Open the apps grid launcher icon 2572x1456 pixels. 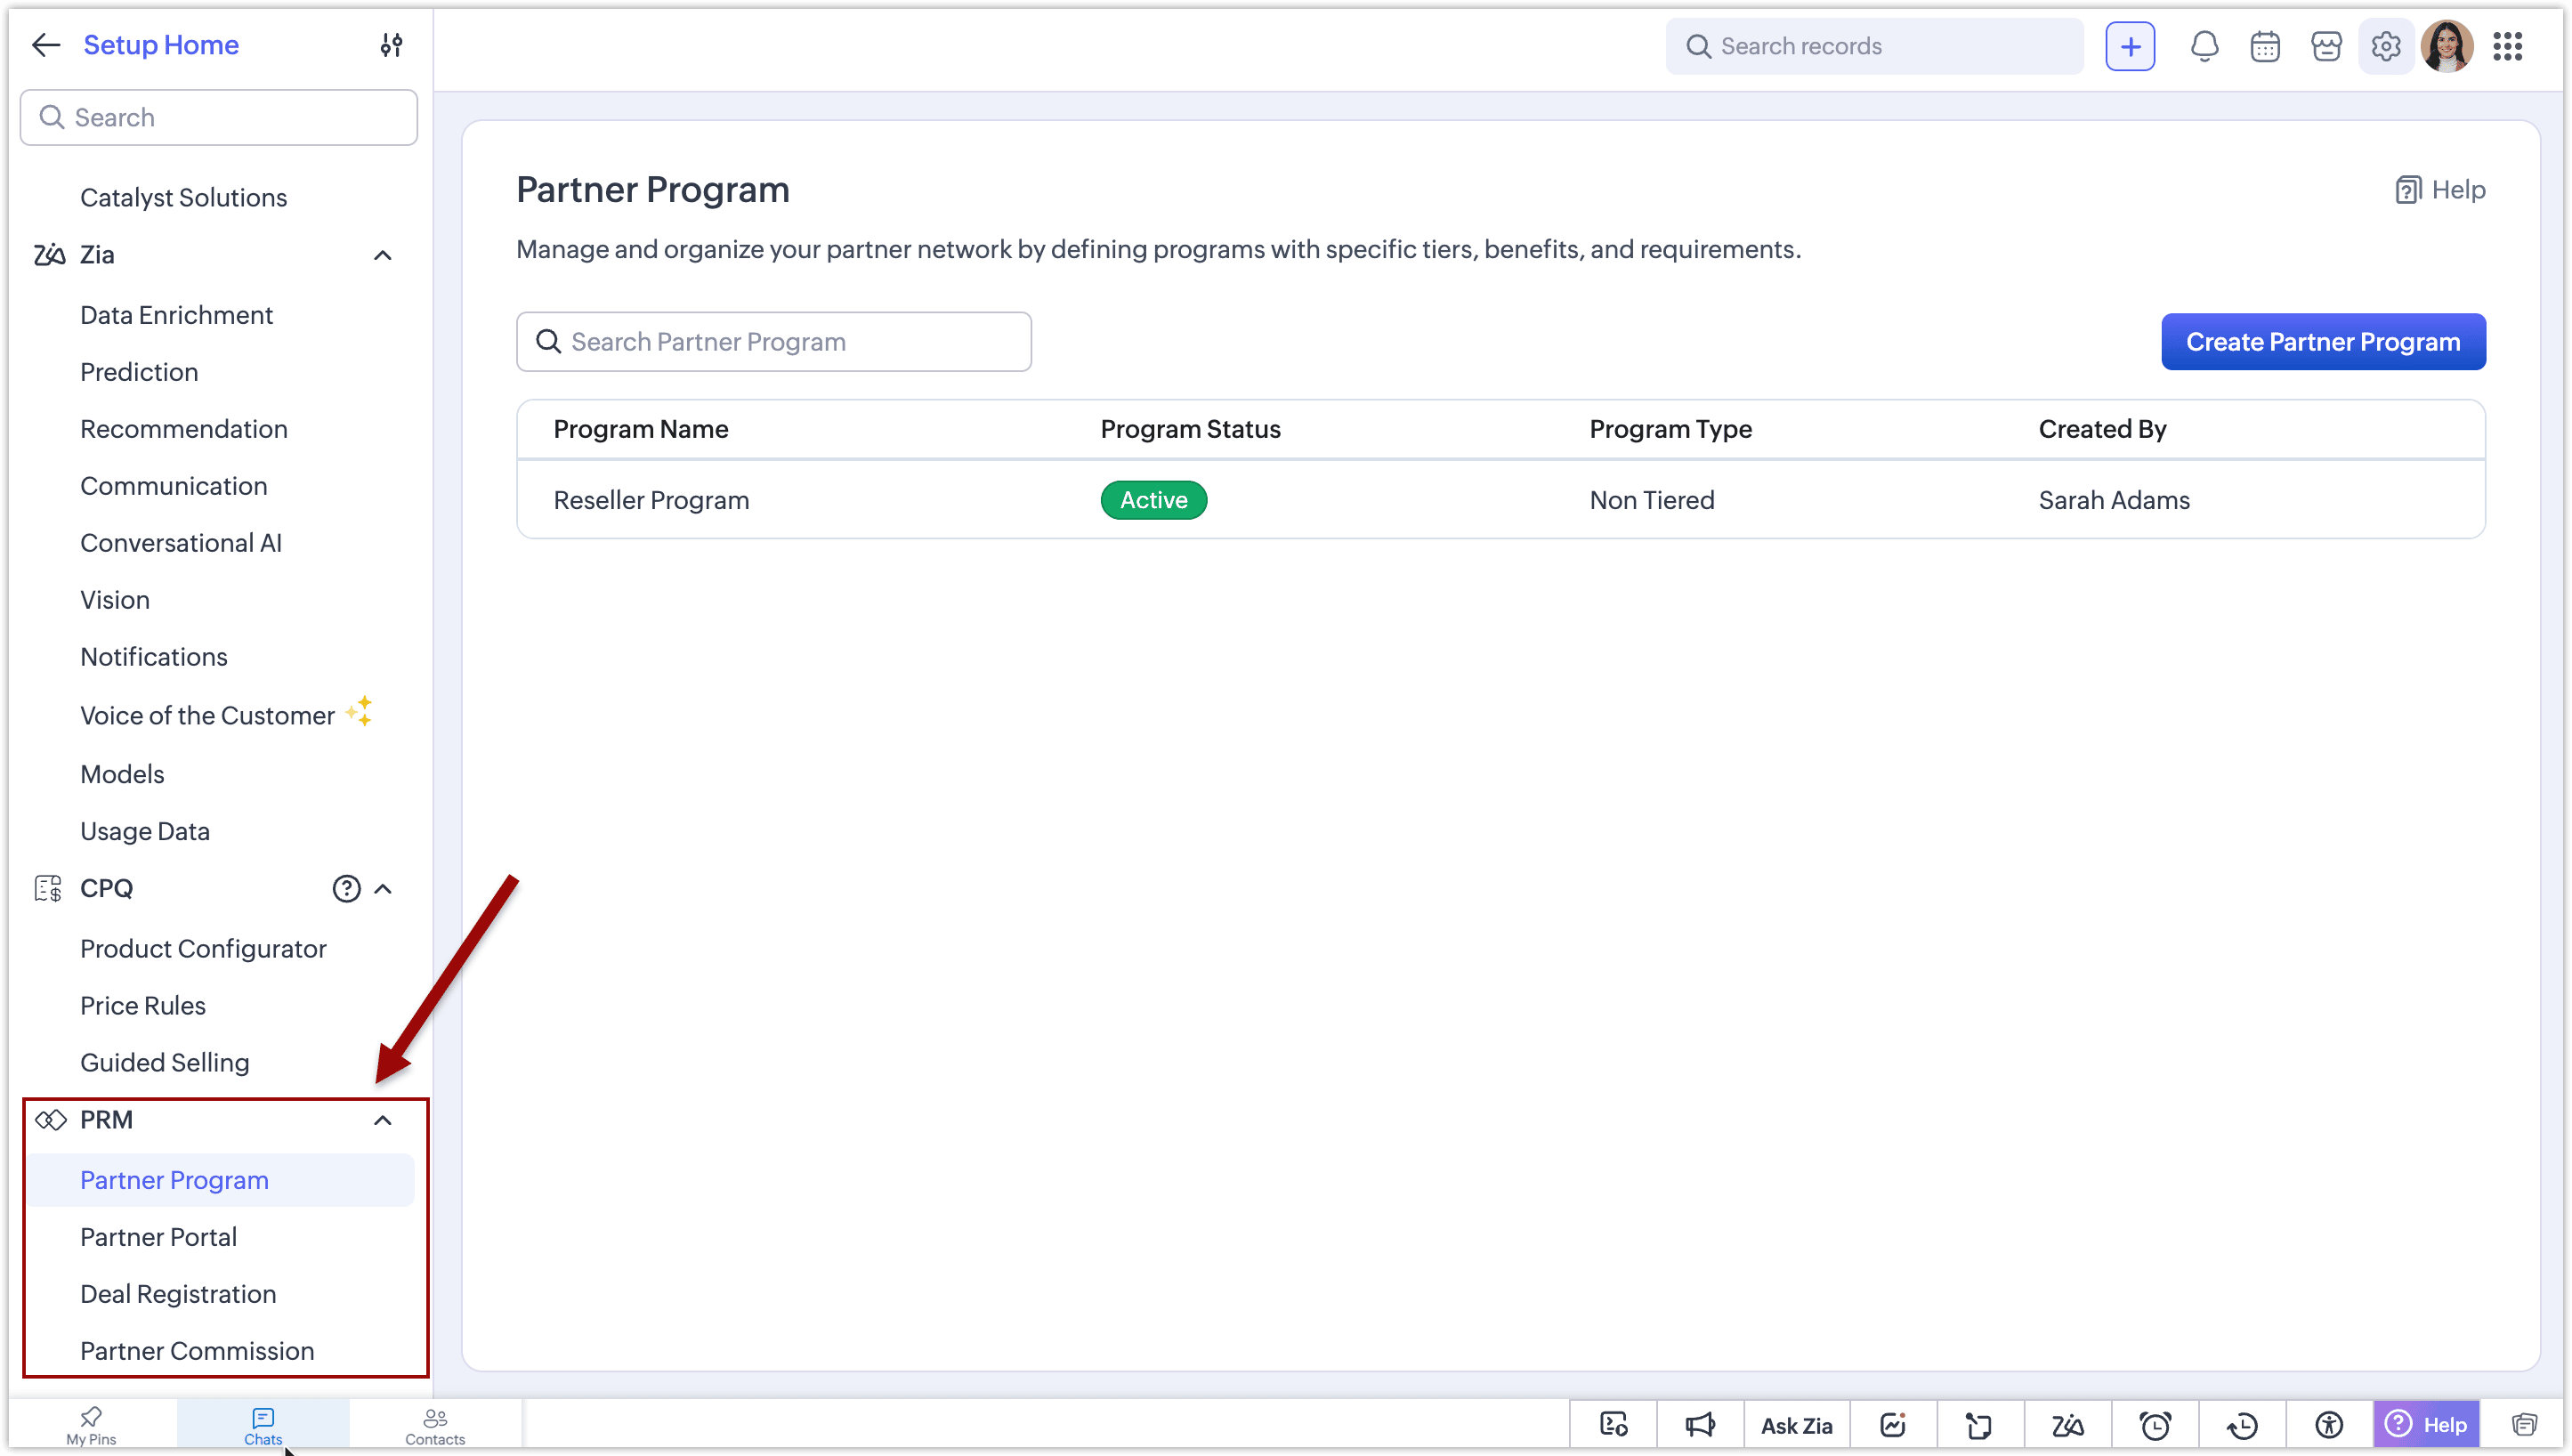pyautogui.click(x=2507, y=46)
